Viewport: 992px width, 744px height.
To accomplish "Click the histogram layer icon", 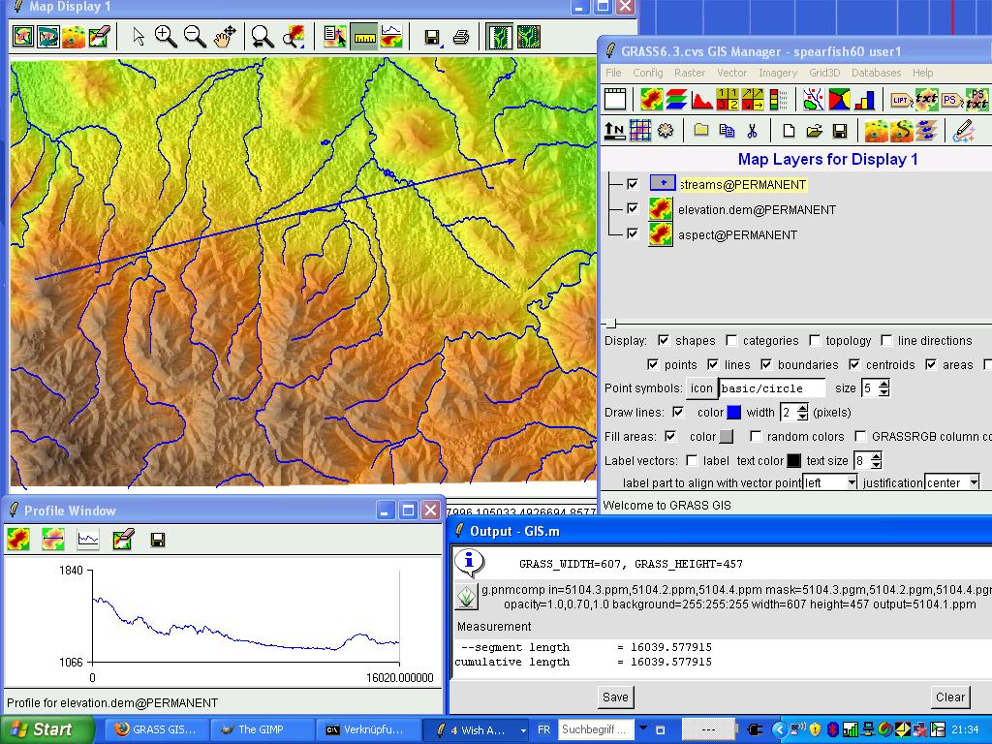I will (702, 99).
